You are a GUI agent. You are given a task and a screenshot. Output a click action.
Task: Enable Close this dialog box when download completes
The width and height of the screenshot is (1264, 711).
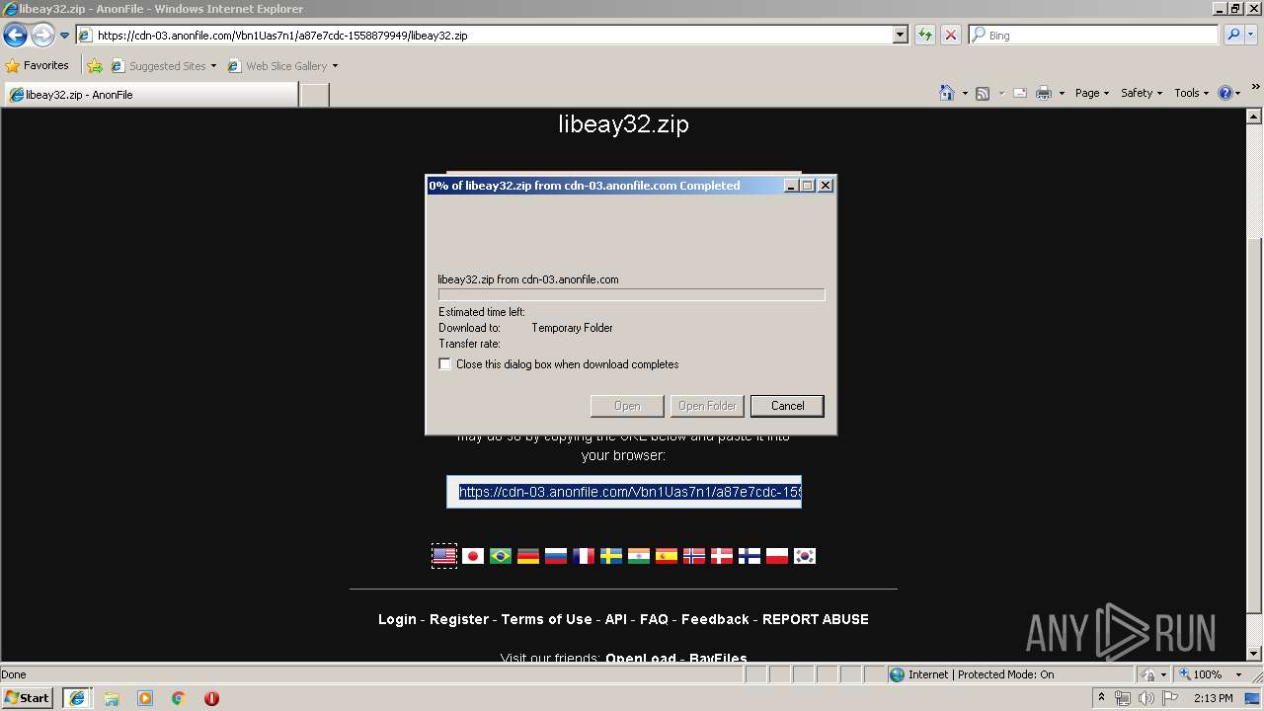(444, 364)
